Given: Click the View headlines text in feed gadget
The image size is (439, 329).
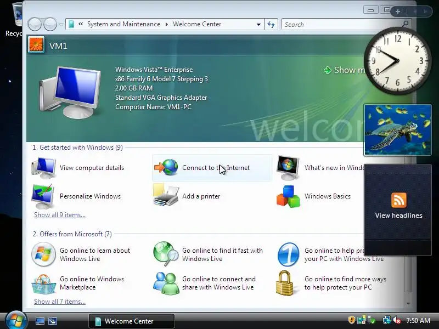Looking at the screenshot, I should coord(399,215).
